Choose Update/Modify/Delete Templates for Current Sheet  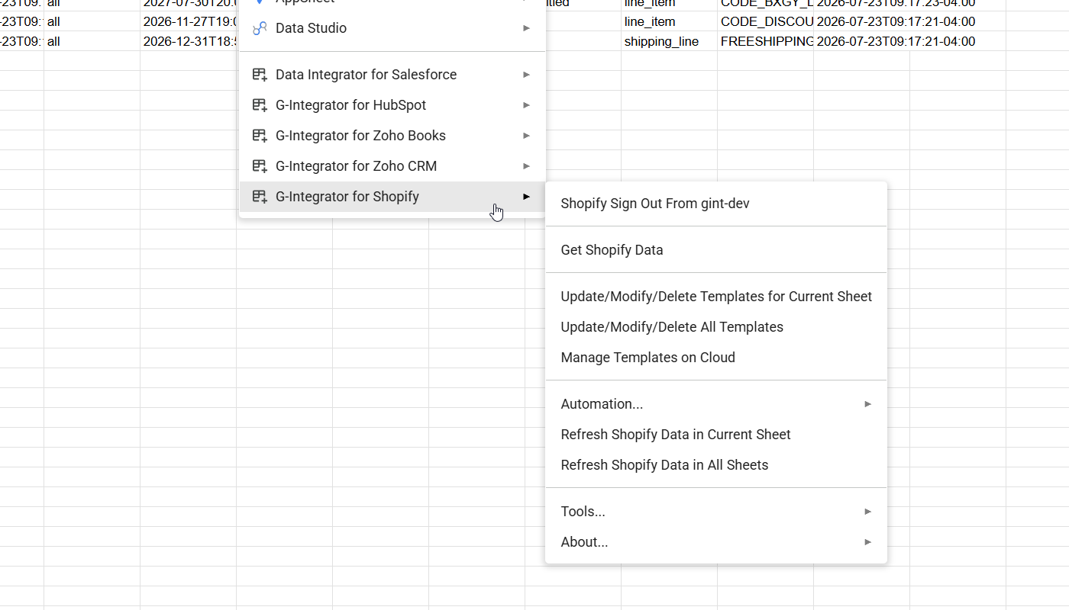point(716,297)
